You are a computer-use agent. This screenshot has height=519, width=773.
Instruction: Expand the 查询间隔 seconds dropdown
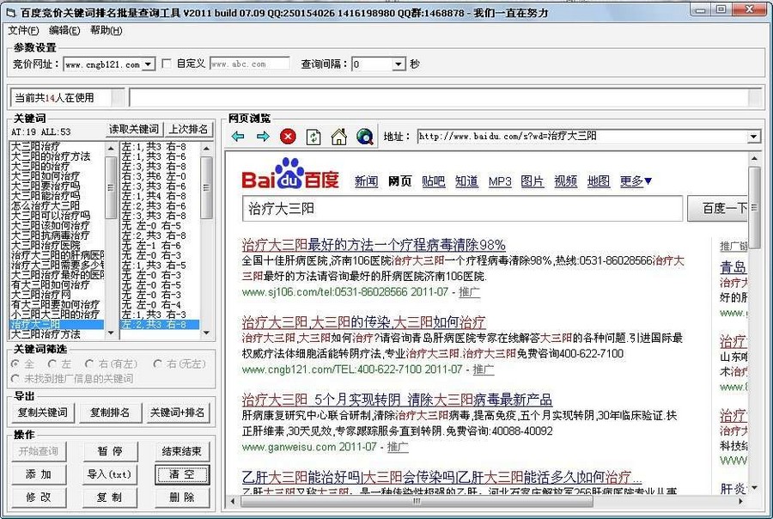[399, 64]
